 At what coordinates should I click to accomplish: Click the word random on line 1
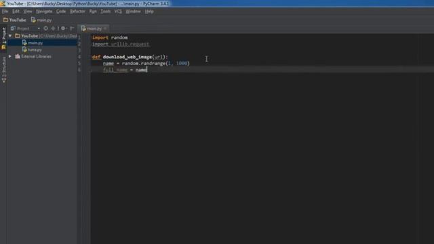click(x=119, y=38)
